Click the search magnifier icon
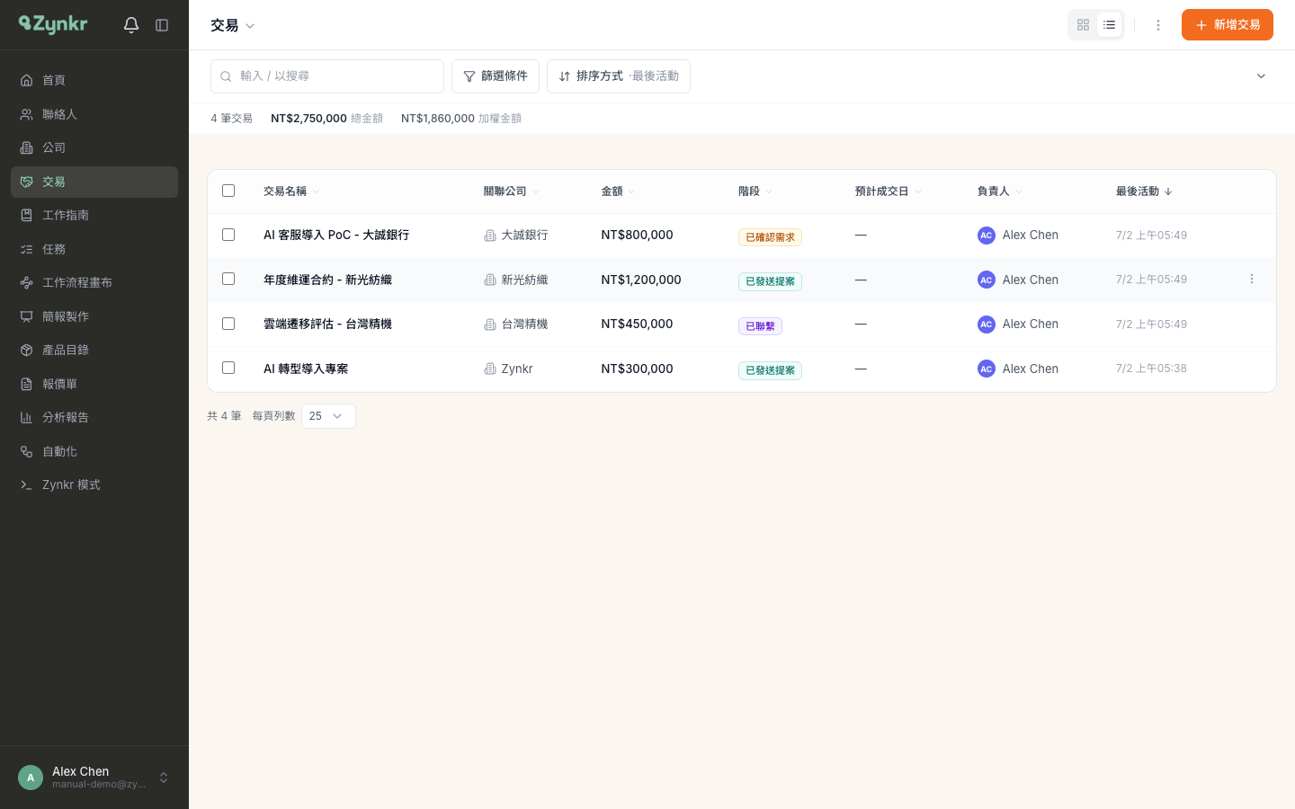The width and height of the screenshot is (1295, 809). click(226, 76)
